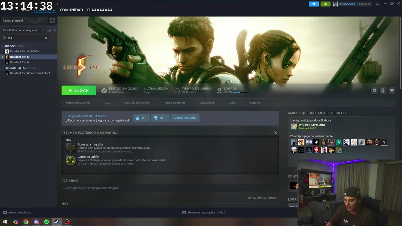Open 'Punto de encuentro' tab
This screenshot has height=226, width=402.
point(136,103)
